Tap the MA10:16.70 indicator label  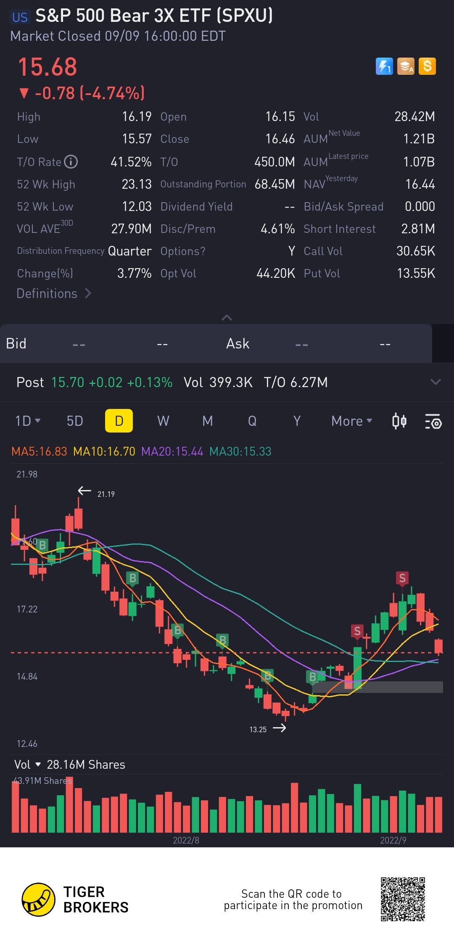[x=104, y=451]
